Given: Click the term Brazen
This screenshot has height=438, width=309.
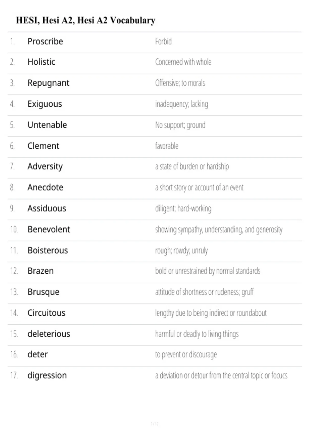Looking at the screenshot, I should (41, 271).
